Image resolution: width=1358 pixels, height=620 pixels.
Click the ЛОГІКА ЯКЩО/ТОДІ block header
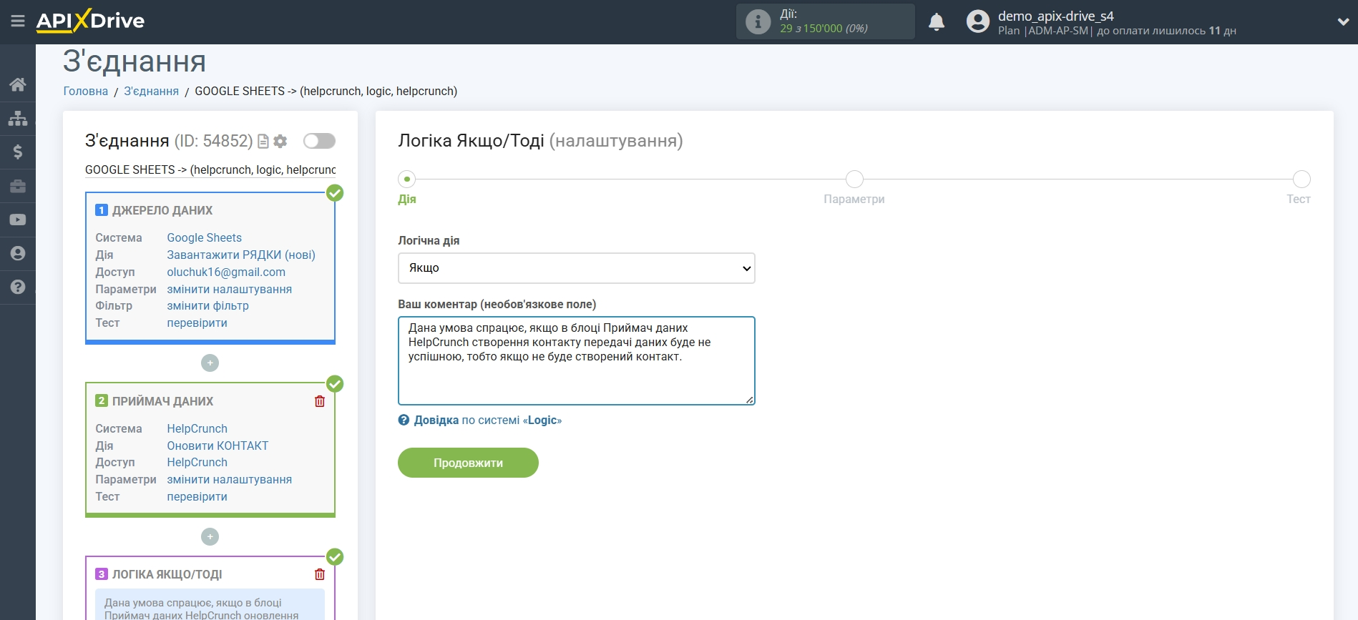[167, 575]
